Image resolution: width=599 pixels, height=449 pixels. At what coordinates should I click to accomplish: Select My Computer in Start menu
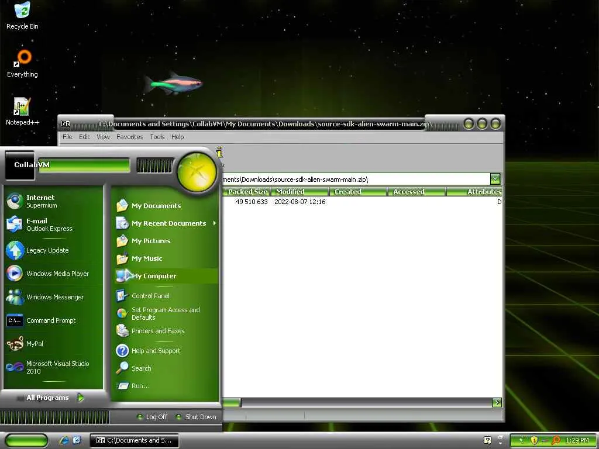point(166,276)
